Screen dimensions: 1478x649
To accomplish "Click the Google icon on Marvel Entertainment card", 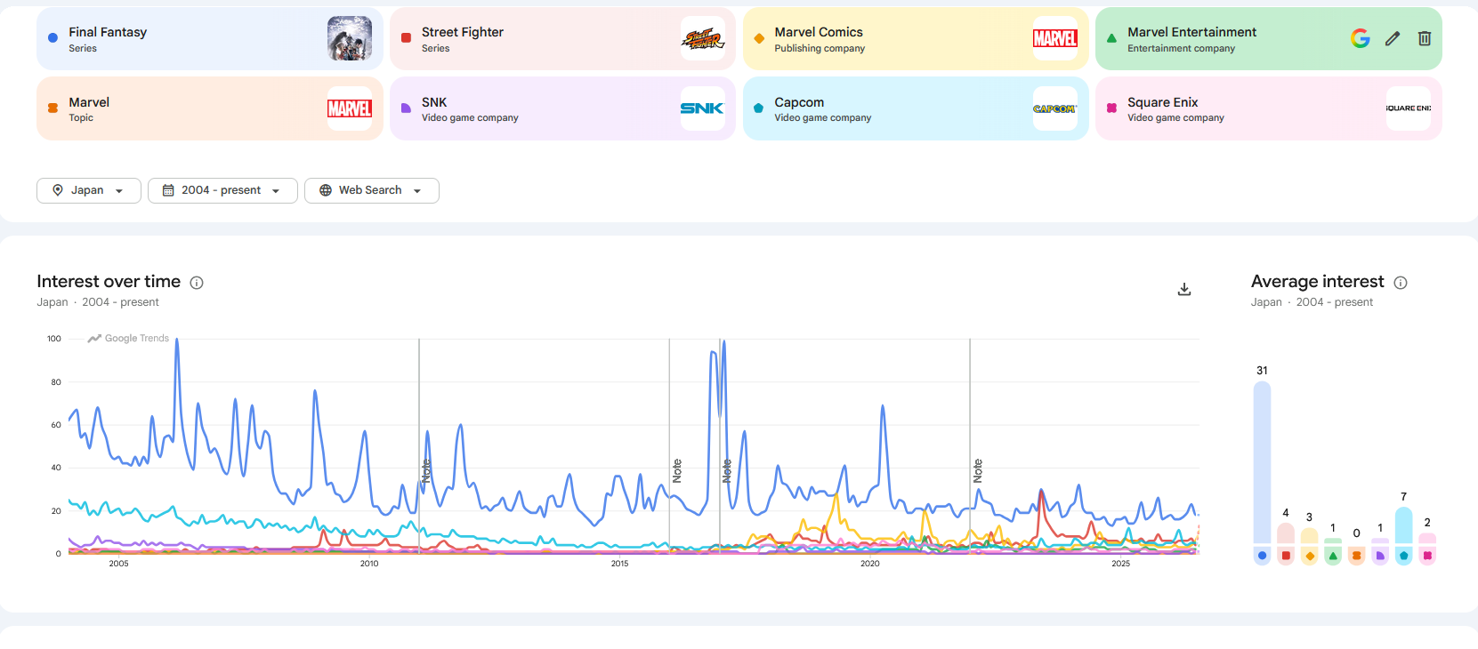I will coord(1360,38).
